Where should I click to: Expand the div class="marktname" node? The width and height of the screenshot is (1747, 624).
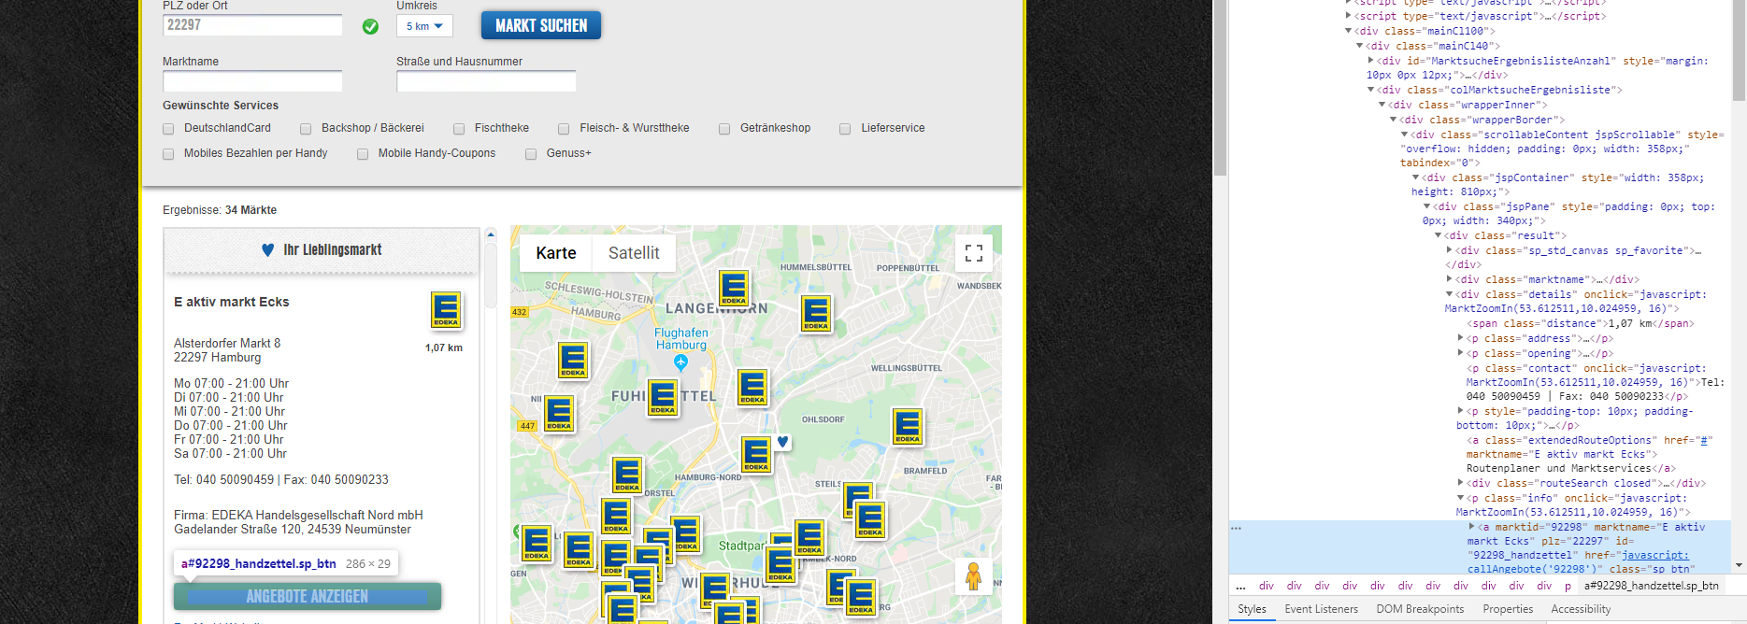pos(1450,279)
